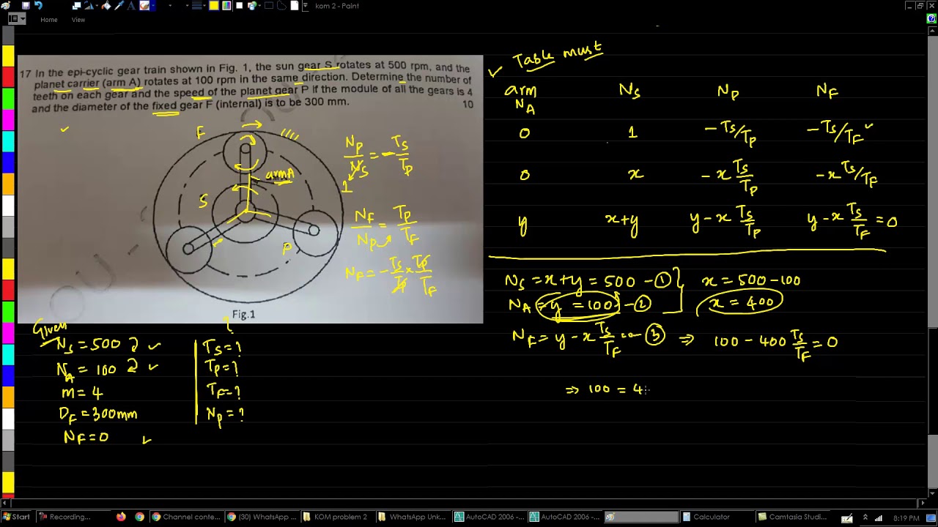
Task: Restore down the Paint window
Action: click(x=920, y=5)
